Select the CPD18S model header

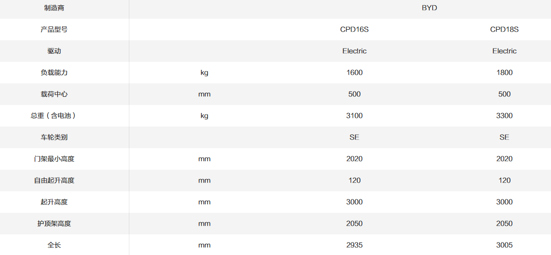[504, 29]
